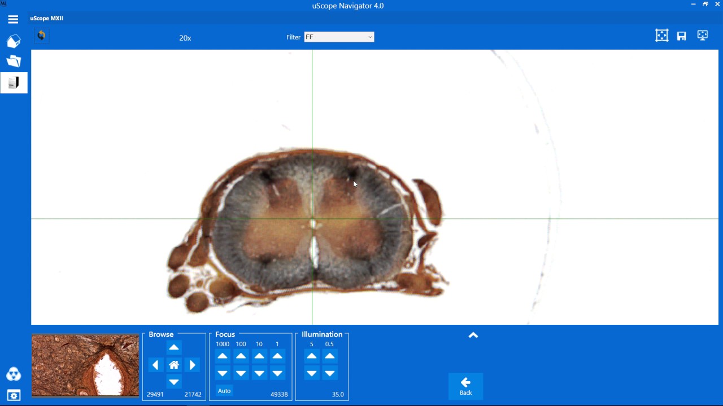
Task: Click the region-select frame icon
Action: pyautogui.click(x=661, y=36)
